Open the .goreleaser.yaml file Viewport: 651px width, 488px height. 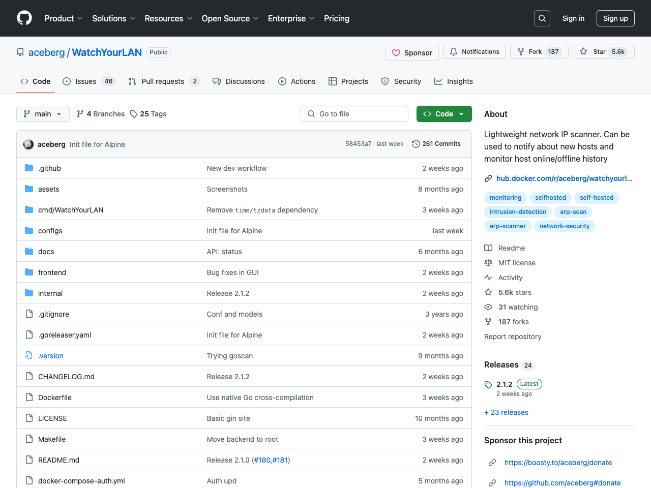pyautogui.click(x=65, y=335)
